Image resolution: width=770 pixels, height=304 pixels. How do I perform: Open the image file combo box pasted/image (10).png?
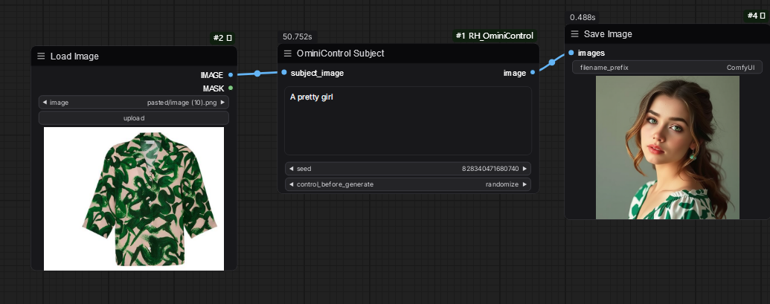(x=134, y=103)
